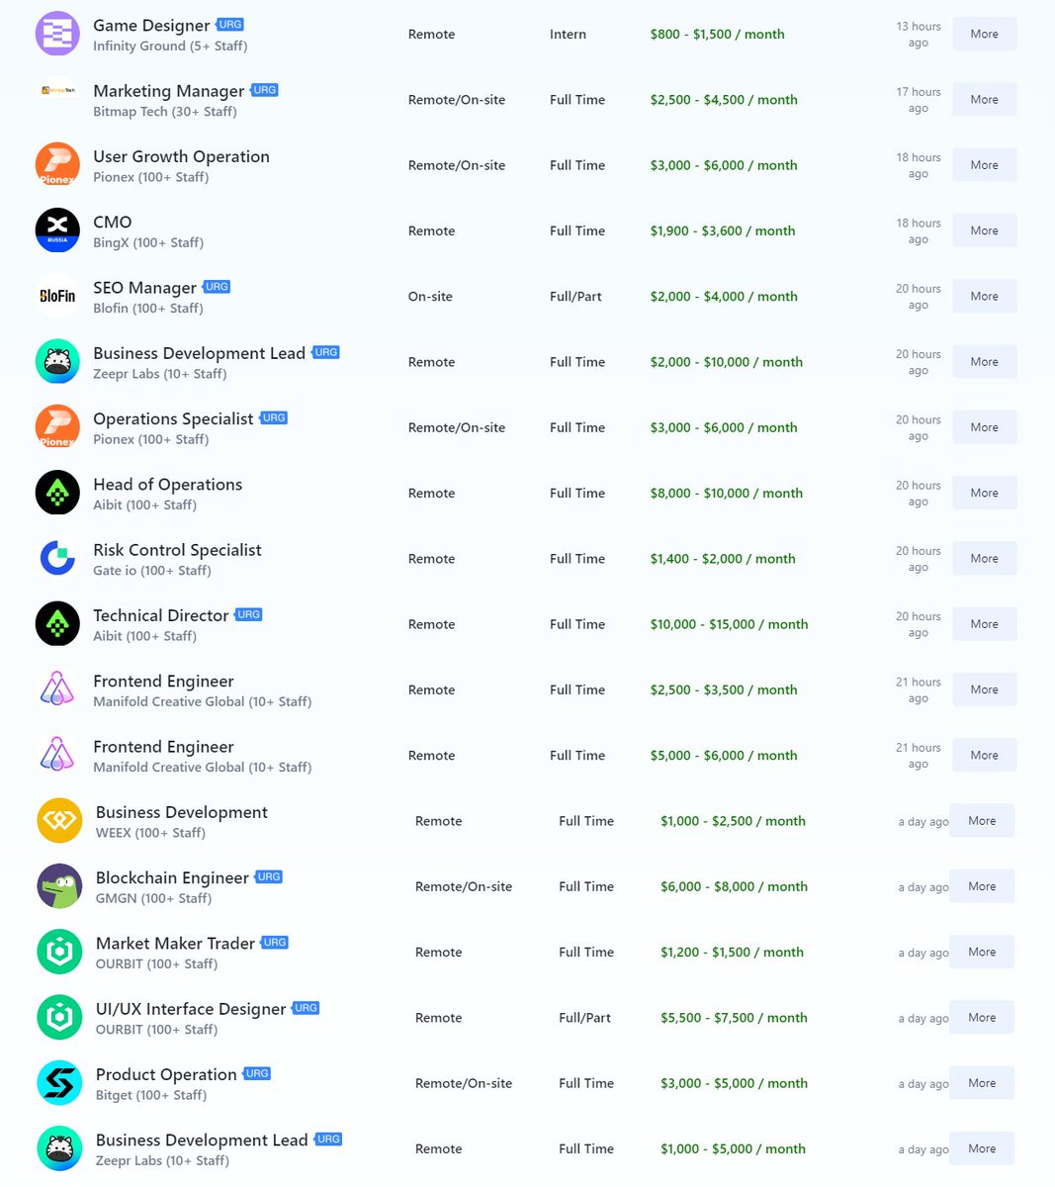Click the Bitmap Tech company logo
1055x1187 pixels.
point(57,90)
